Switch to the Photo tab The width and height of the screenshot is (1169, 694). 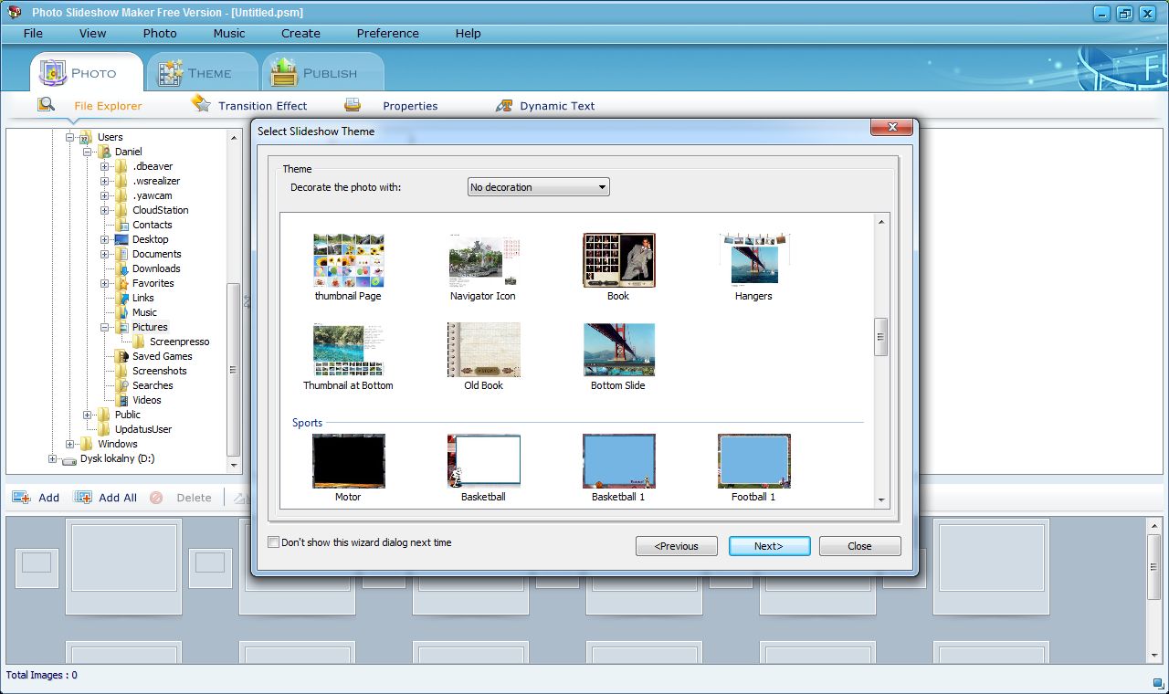coord(87,72)
